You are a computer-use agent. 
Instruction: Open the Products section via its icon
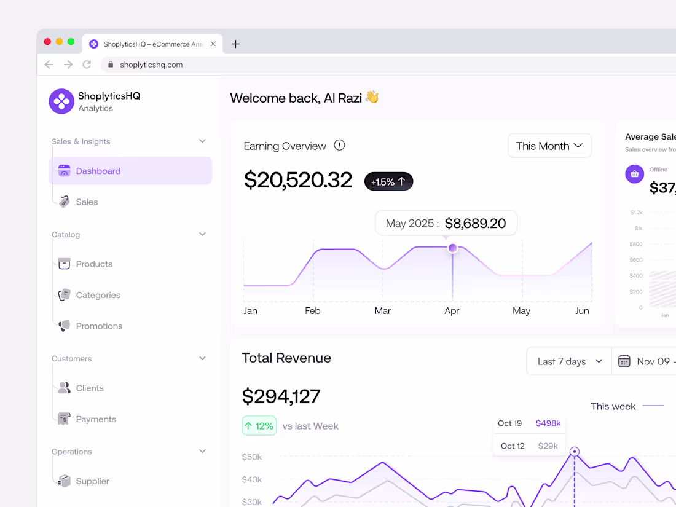tap(64, 264)
